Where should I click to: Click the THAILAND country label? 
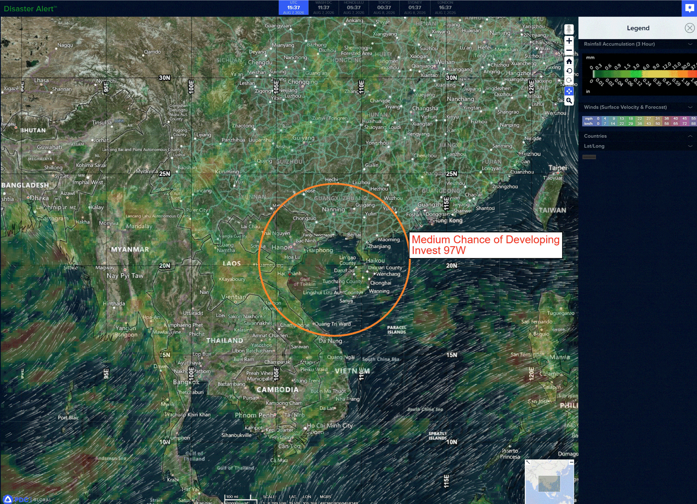pyautogui.click(x=225, y=341)
